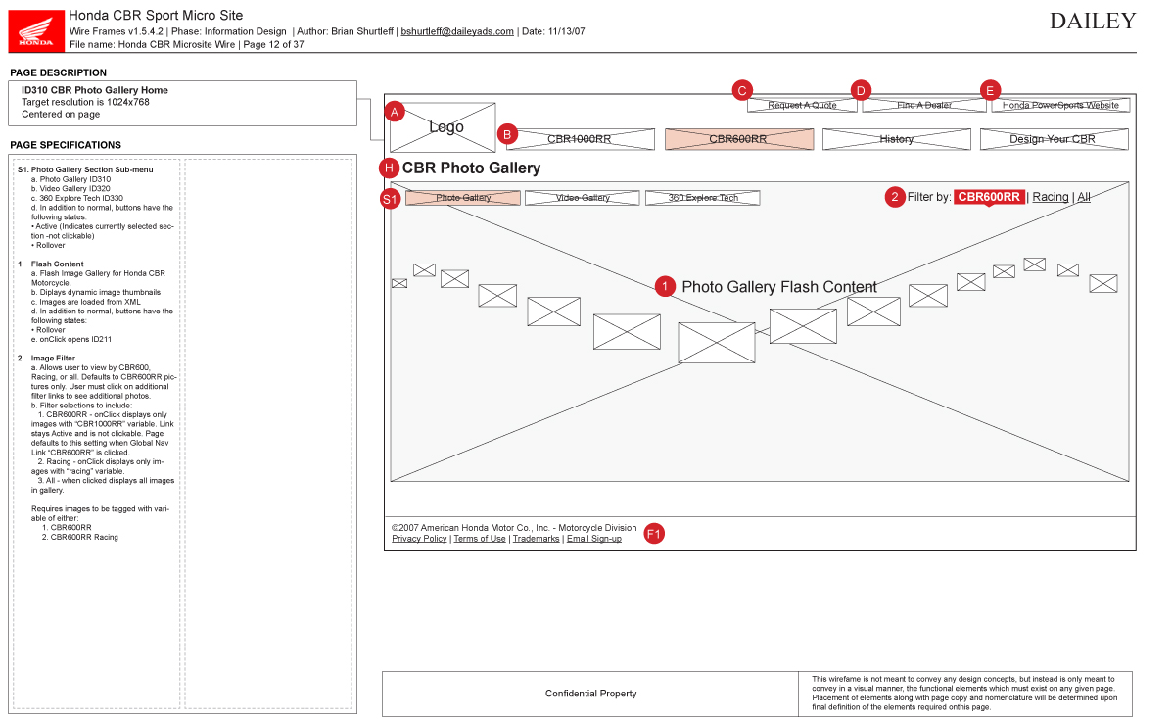
Task: Click the Logo placeholder box
Action: (x=446, y=127)
